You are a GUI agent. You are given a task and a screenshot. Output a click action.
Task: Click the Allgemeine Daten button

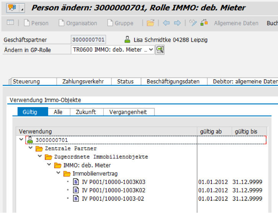pos(236,23)
